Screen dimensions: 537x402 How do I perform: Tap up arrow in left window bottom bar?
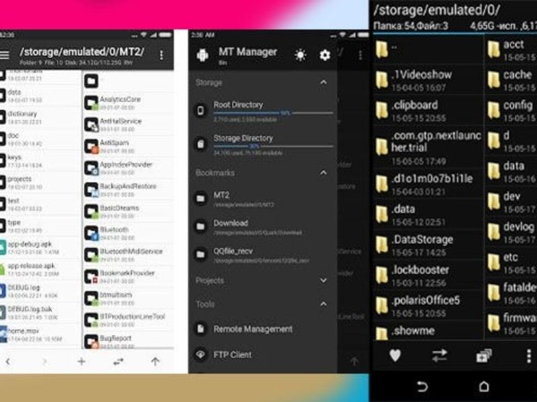155,361
